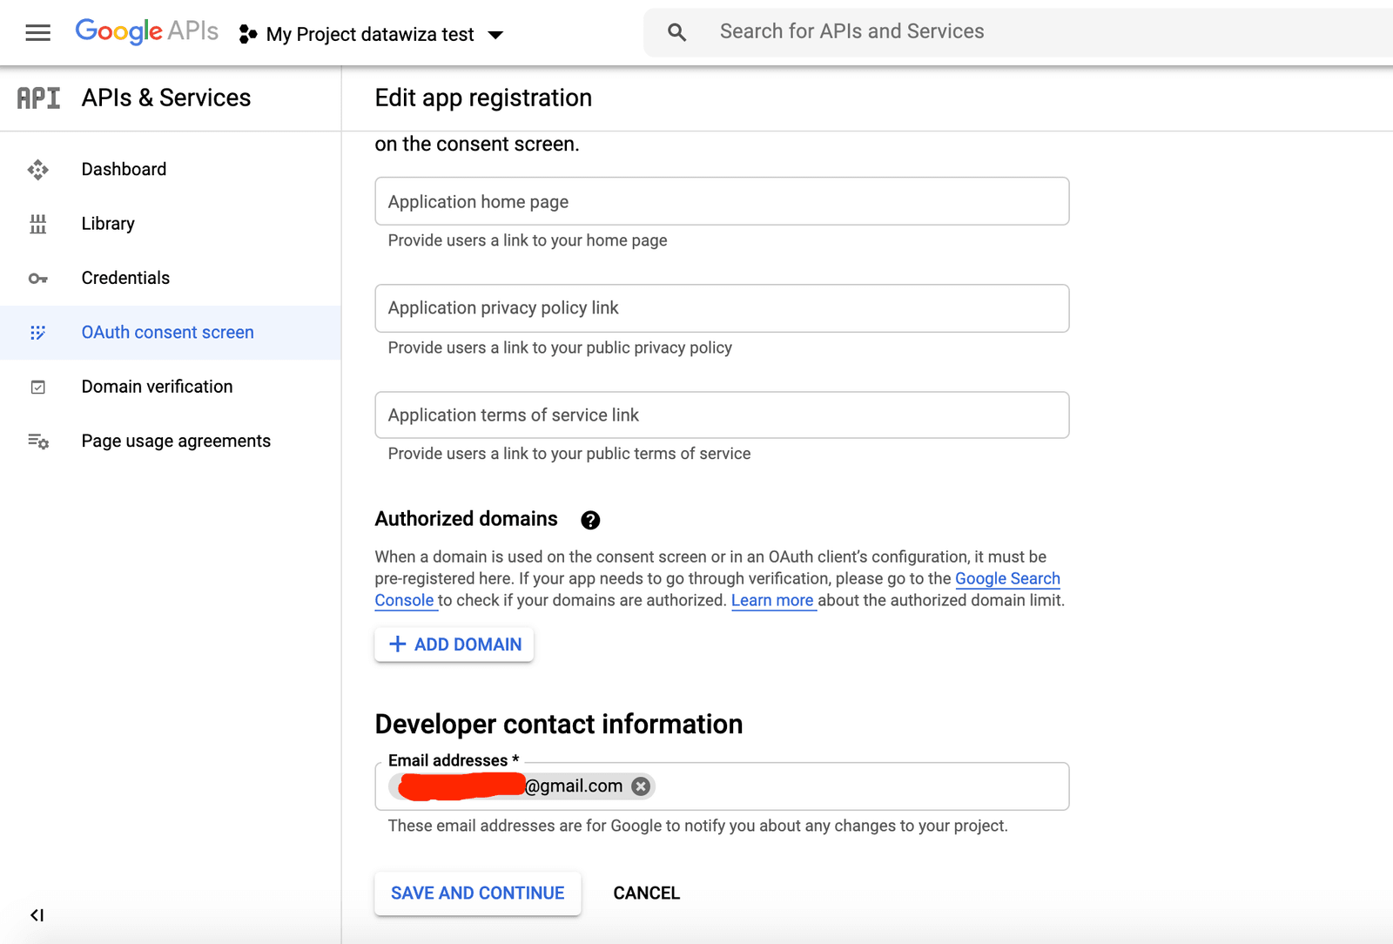Click the Edit app registration heading

483,98
